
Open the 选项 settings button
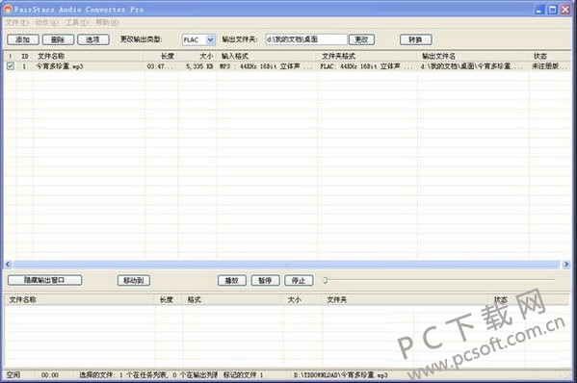(93, 39)
